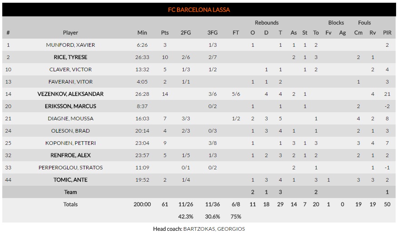Click the Player column header
397x233 pixels.
(x=70, y=33)
